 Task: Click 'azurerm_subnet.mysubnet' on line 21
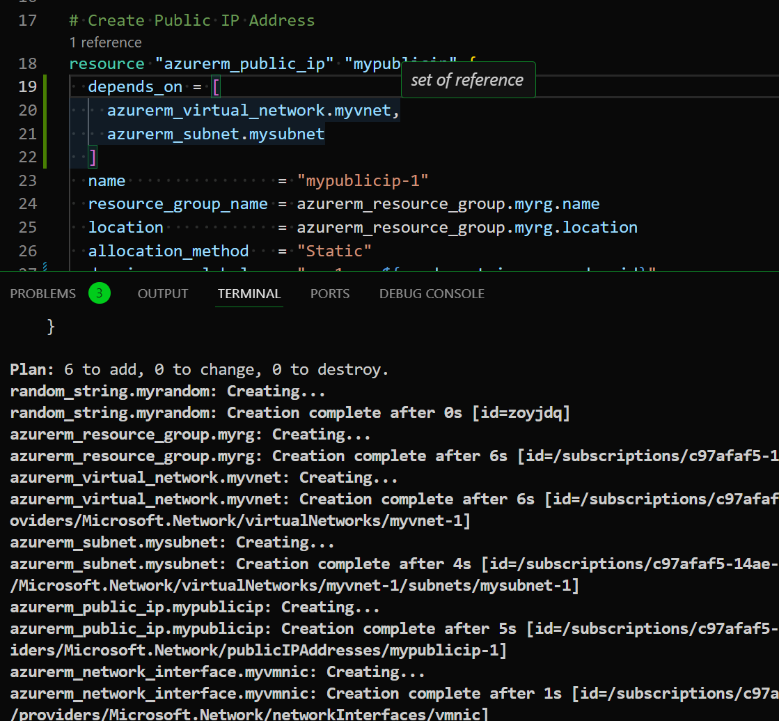coord(216,134)
